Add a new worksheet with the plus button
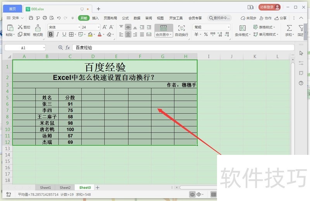 pos(98,187)
